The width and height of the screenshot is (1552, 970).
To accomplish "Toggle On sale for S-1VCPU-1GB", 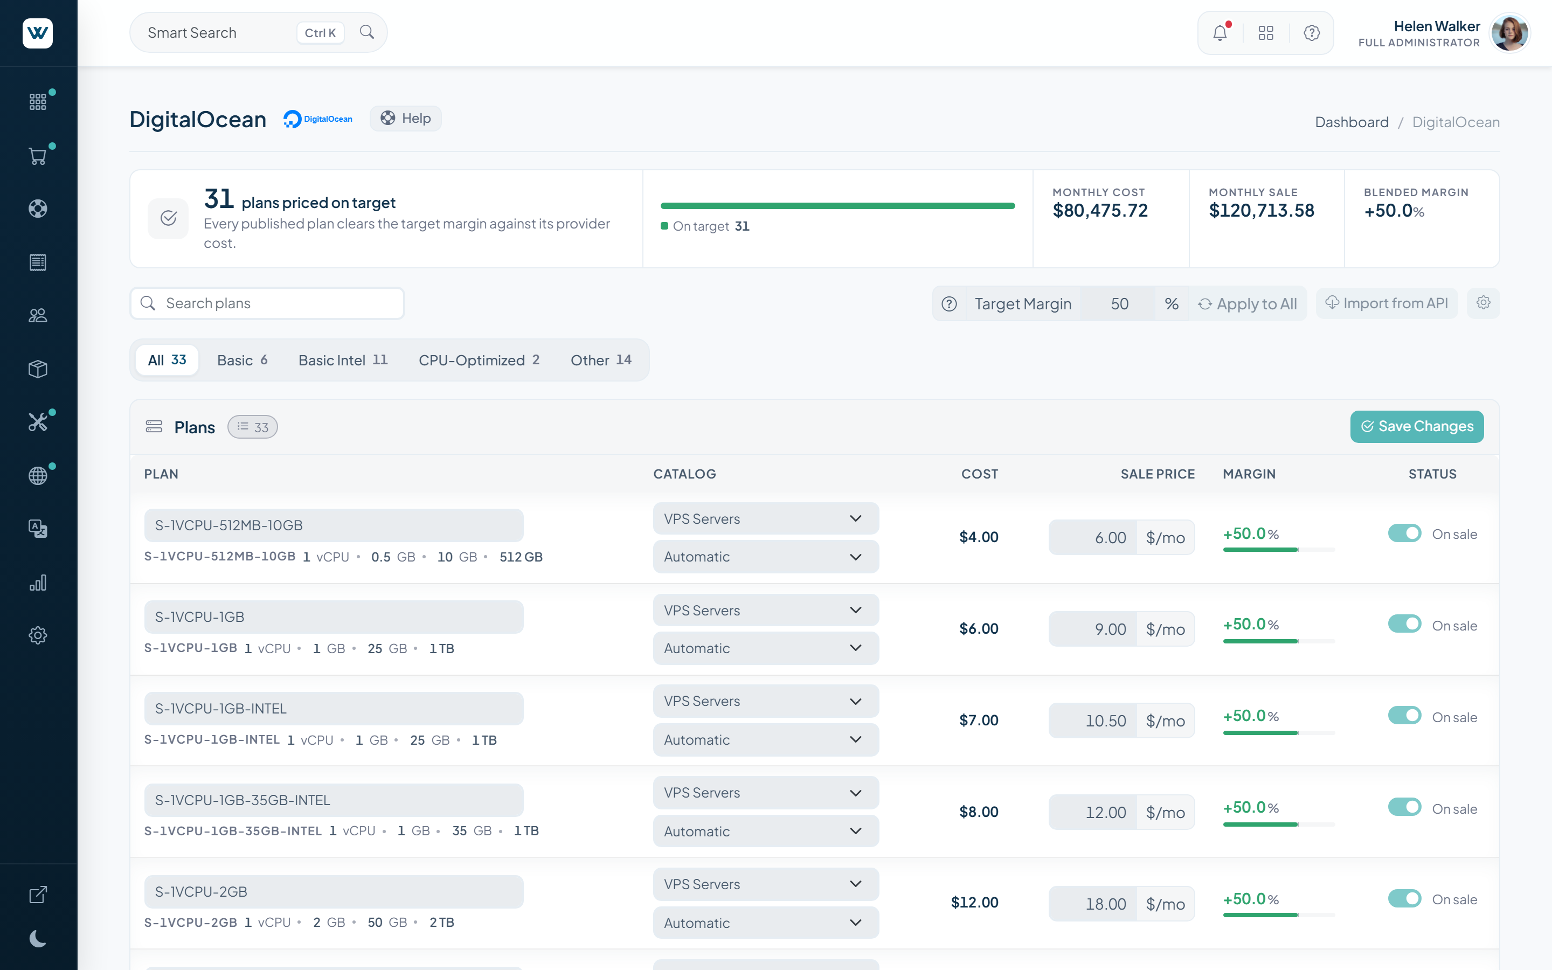I will pos(1404,624).
